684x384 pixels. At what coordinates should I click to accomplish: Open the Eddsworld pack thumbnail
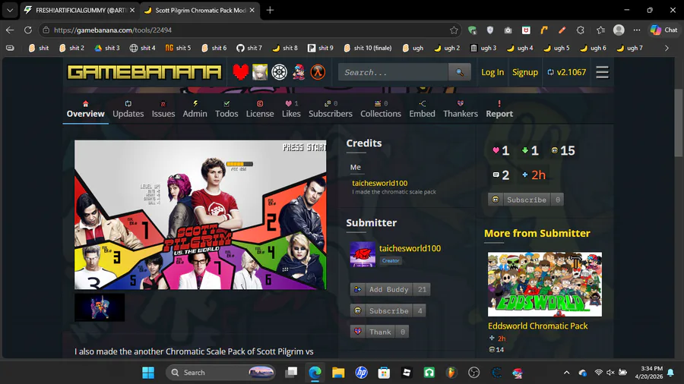[544, 285]
